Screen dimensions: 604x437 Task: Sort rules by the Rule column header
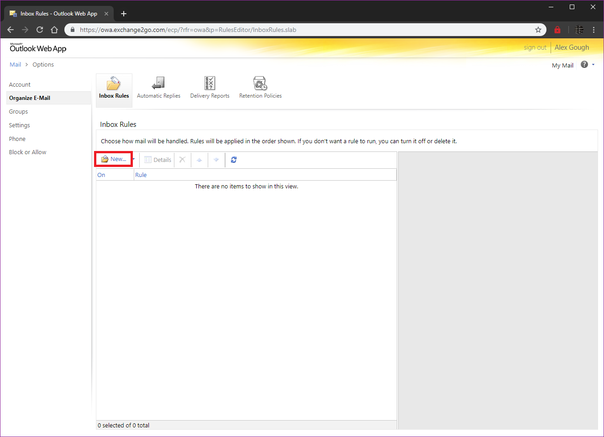[265, 175]
